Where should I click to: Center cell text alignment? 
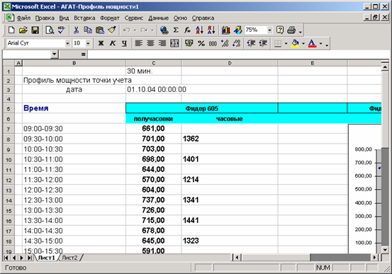coord(150,43)
